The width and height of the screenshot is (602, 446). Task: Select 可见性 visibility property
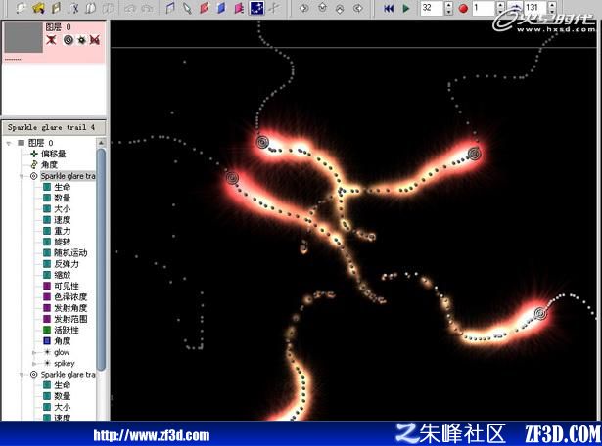[x=67, y=286]
